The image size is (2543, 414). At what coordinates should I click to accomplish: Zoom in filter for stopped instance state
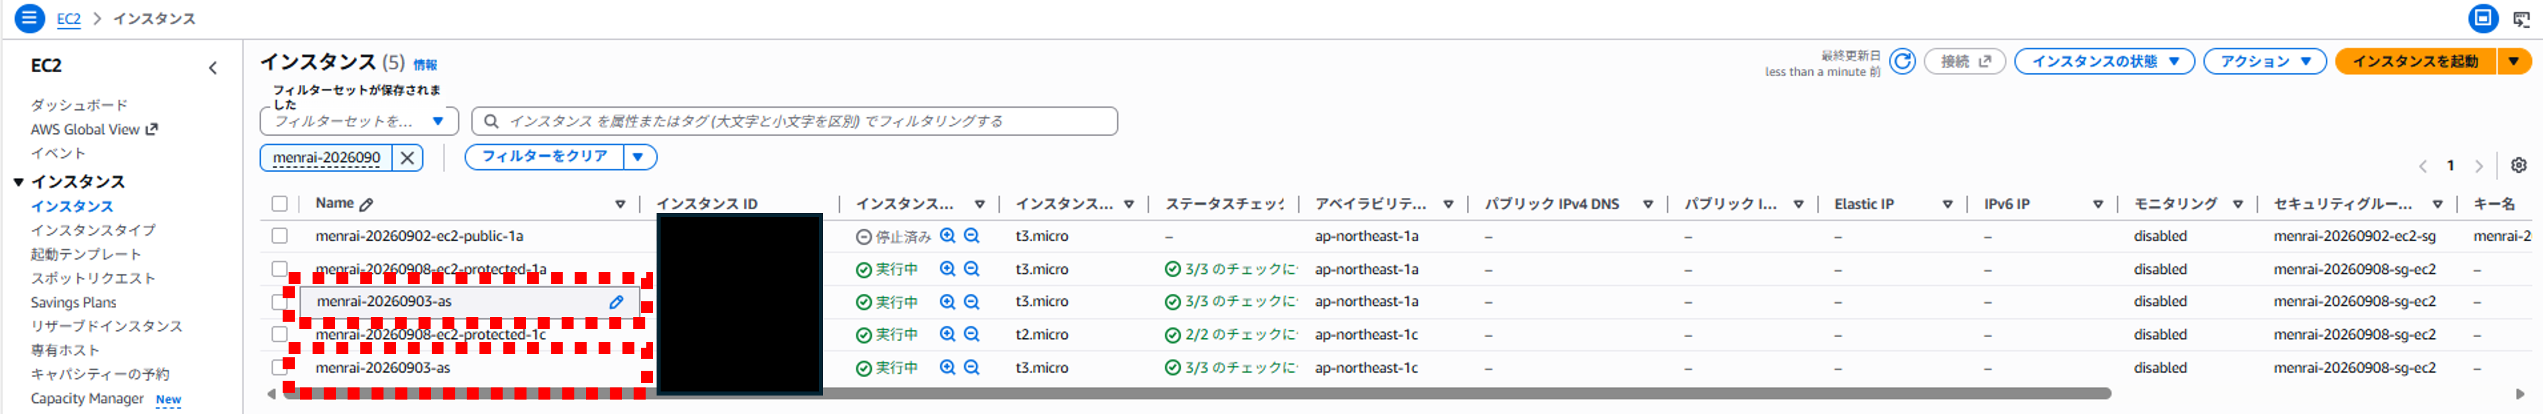click(x=948, y=236)
